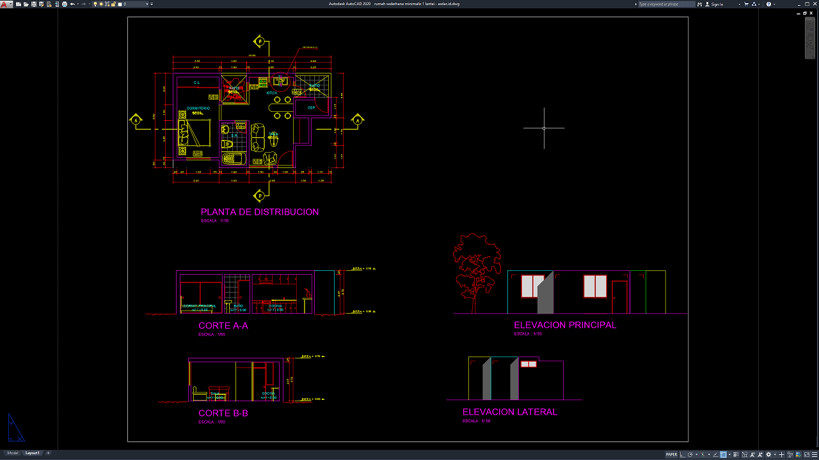Click the Plot printer icon
This screenshot has width=819, height=460.
(65, 4)
